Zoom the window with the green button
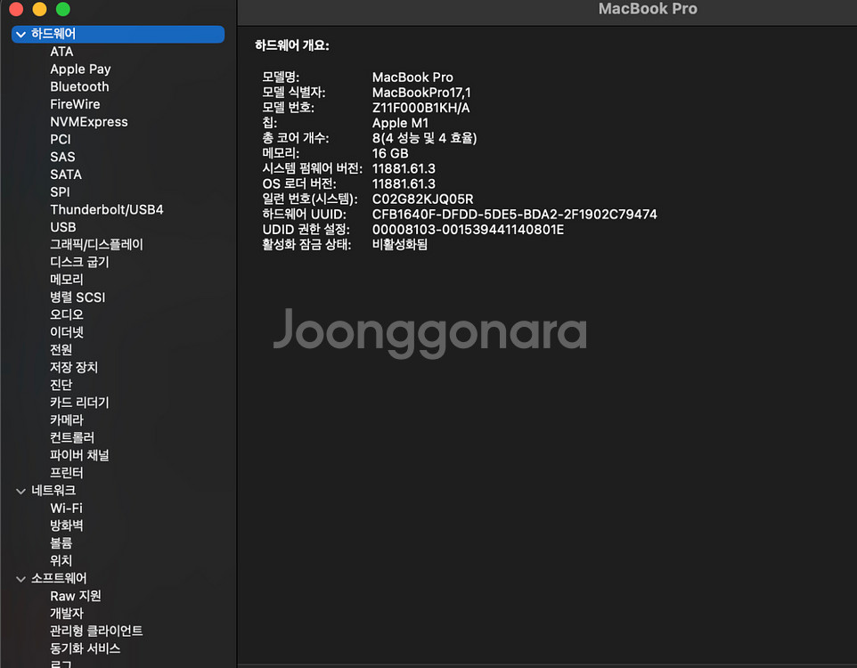This screenshot has height=668, width=857. (63, 8)
